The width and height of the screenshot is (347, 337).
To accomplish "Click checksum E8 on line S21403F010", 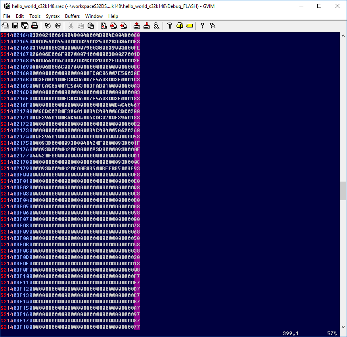I will (x=137, y=181).
